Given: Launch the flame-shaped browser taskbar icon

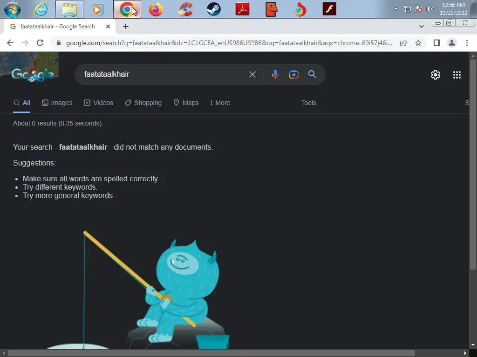Looking at the screenshot, I should pos(300,9).
